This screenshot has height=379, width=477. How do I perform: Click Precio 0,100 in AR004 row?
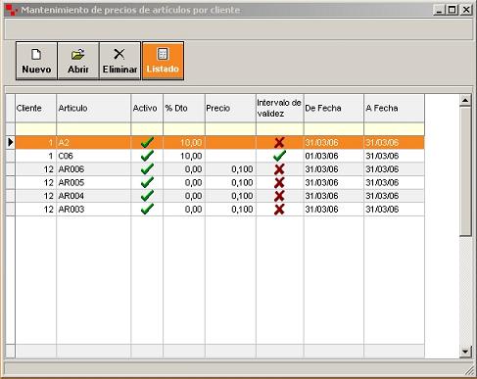coord(230,196)
